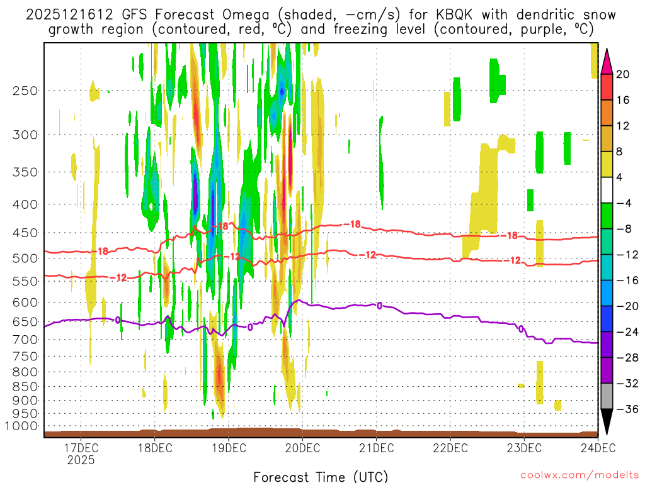Select the 24DEC date label
Viewport: 645px width, 483px height.
[598, 448]
